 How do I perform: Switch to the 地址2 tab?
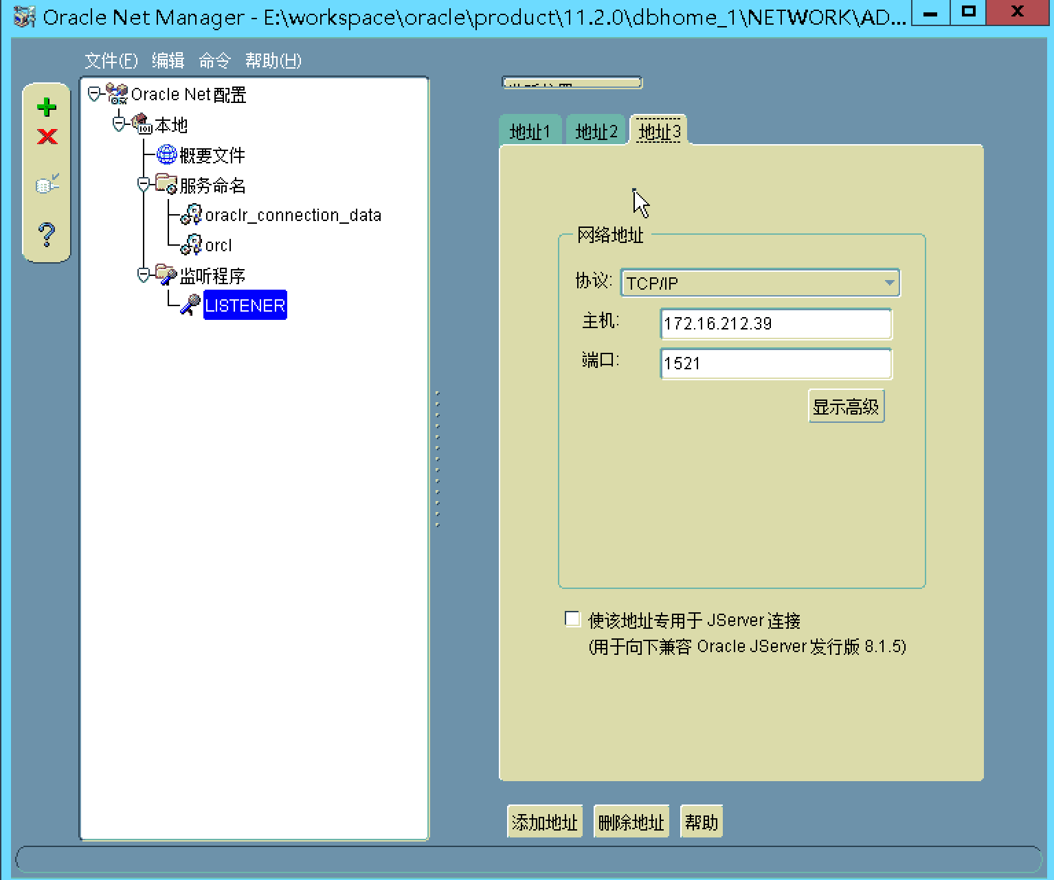(x=596, y=131)
